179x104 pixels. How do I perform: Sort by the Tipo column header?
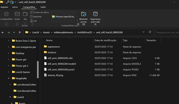(125, 40)
